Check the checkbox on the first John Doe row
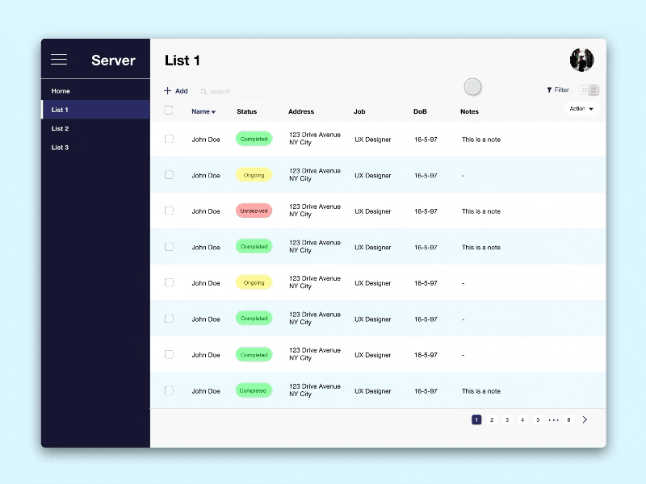The height and width of the screenshot is (484, 646). (x=169, y=139)
